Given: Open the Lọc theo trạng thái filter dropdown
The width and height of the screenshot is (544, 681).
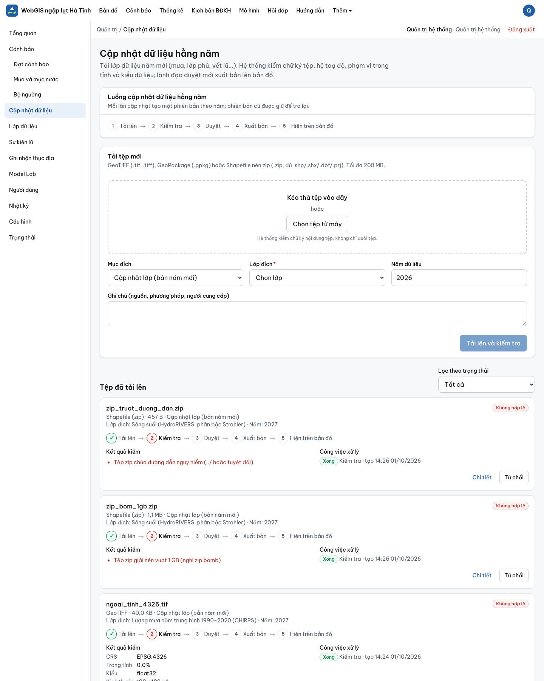Looking at the screenshot, I should [487, 384].
